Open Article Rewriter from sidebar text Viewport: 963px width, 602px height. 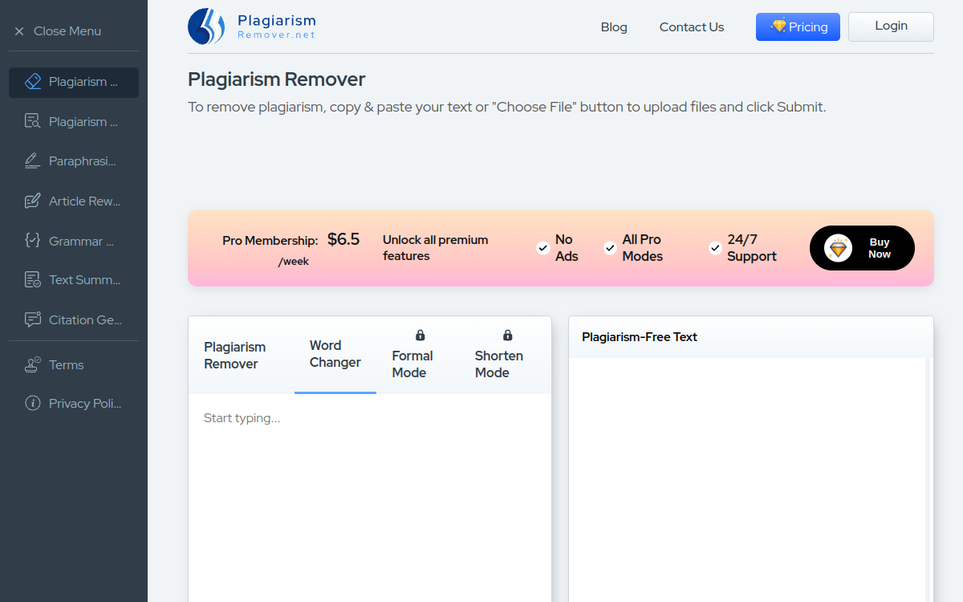click(85, 201)
